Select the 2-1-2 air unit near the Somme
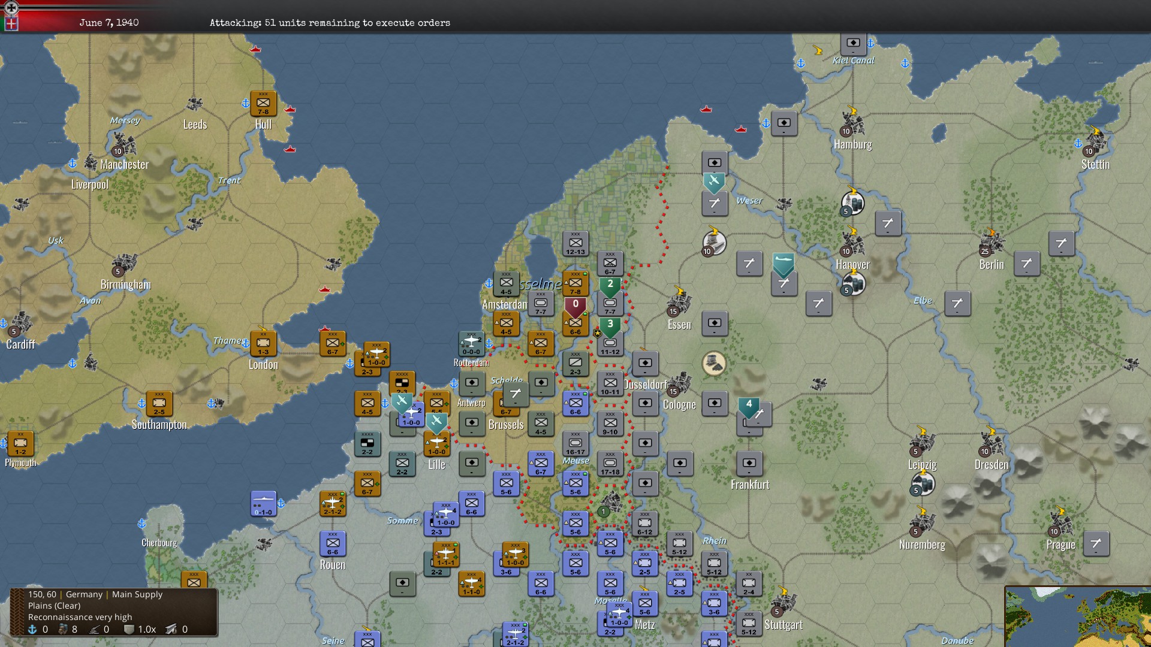 pos(333,504)
